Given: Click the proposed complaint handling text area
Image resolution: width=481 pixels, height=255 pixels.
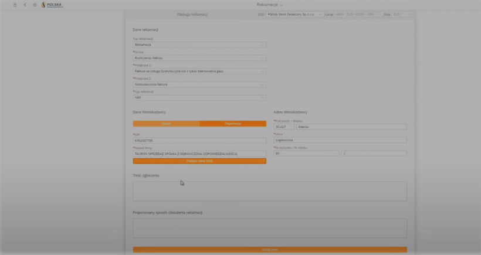Looking at the screenshot, I should 270,229.
